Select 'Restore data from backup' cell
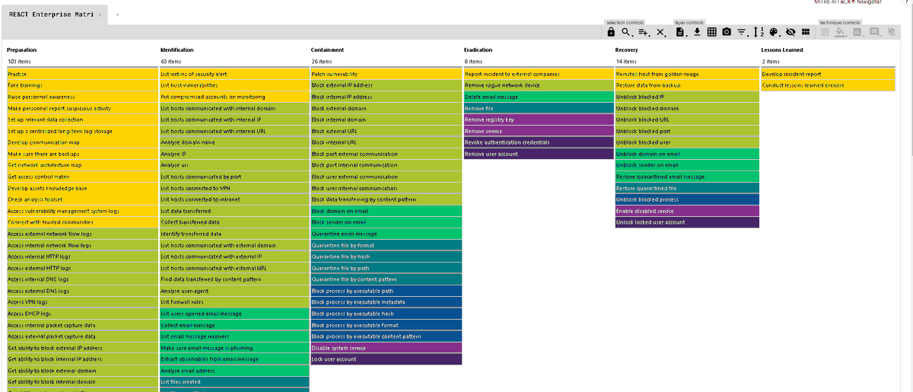Viewport: 913px width, 392px height. (x=687, y=85)
